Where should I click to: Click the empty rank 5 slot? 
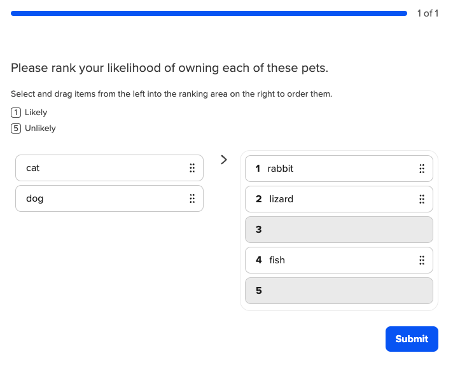coord(338,291)
